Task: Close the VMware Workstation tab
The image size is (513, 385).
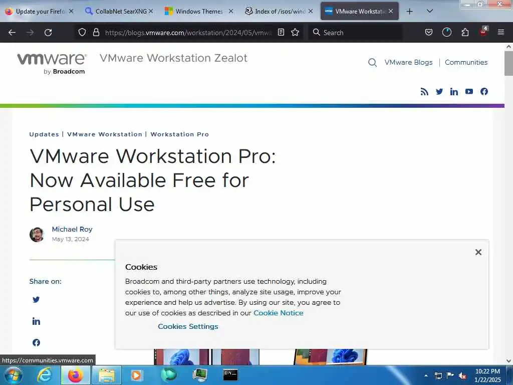Action: (391, 11)
